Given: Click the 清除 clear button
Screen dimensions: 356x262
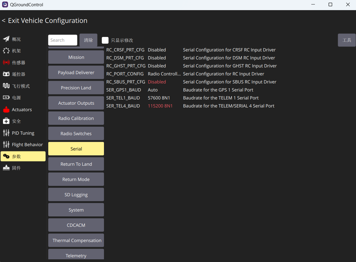Looking at the screenshot, I should click(x=88, y=40).
